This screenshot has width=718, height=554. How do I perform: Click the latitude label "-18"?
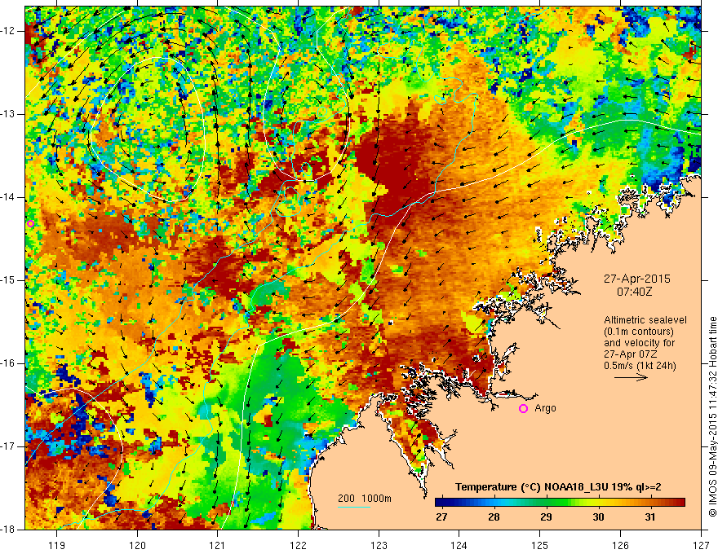[x=8, y=530]
